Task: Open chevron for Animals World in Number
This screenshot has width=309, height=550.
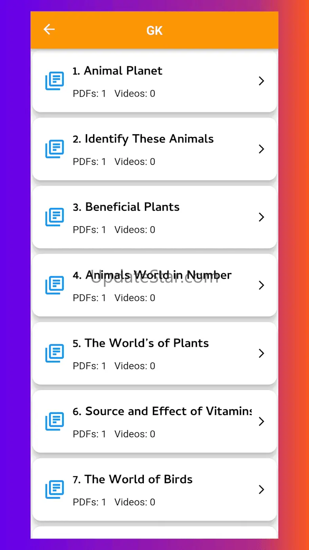Action: coord(261,285)
